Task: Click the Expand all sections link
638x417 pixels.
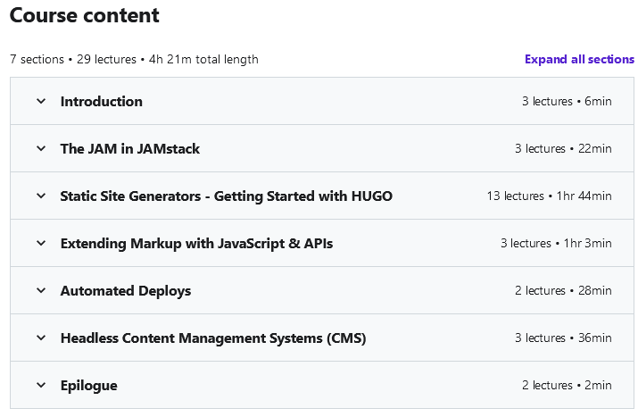Action: (579, 59)
